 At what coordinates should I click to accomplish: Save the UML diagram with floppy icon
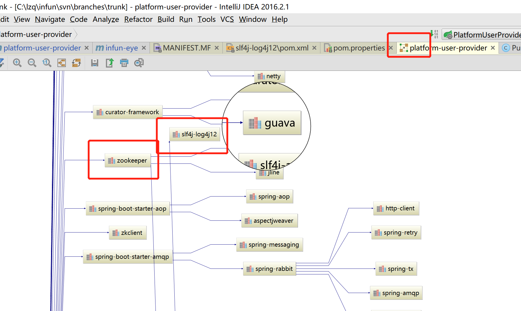[94, 63]
